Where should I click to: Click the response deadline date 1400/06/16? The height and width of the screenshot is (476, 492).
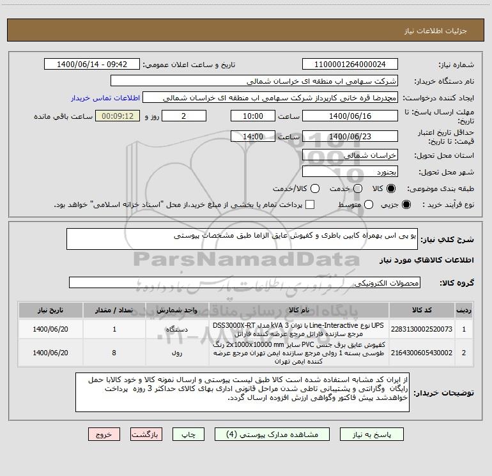coord(350,116)
